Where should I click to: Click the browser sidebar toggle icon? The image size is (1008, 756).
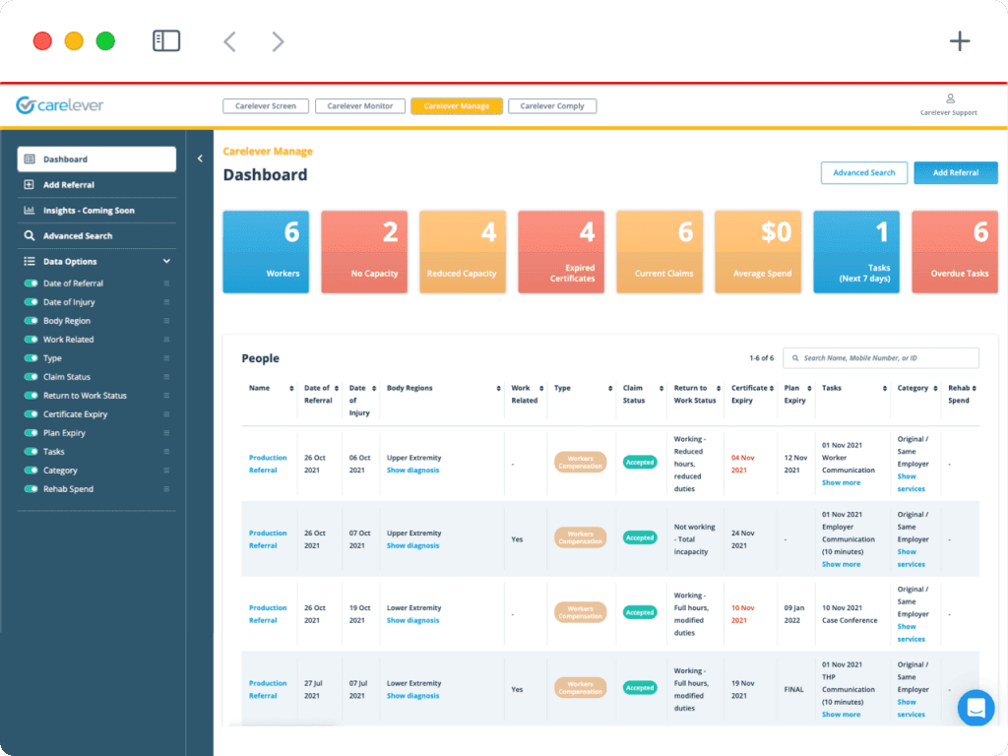166,41
